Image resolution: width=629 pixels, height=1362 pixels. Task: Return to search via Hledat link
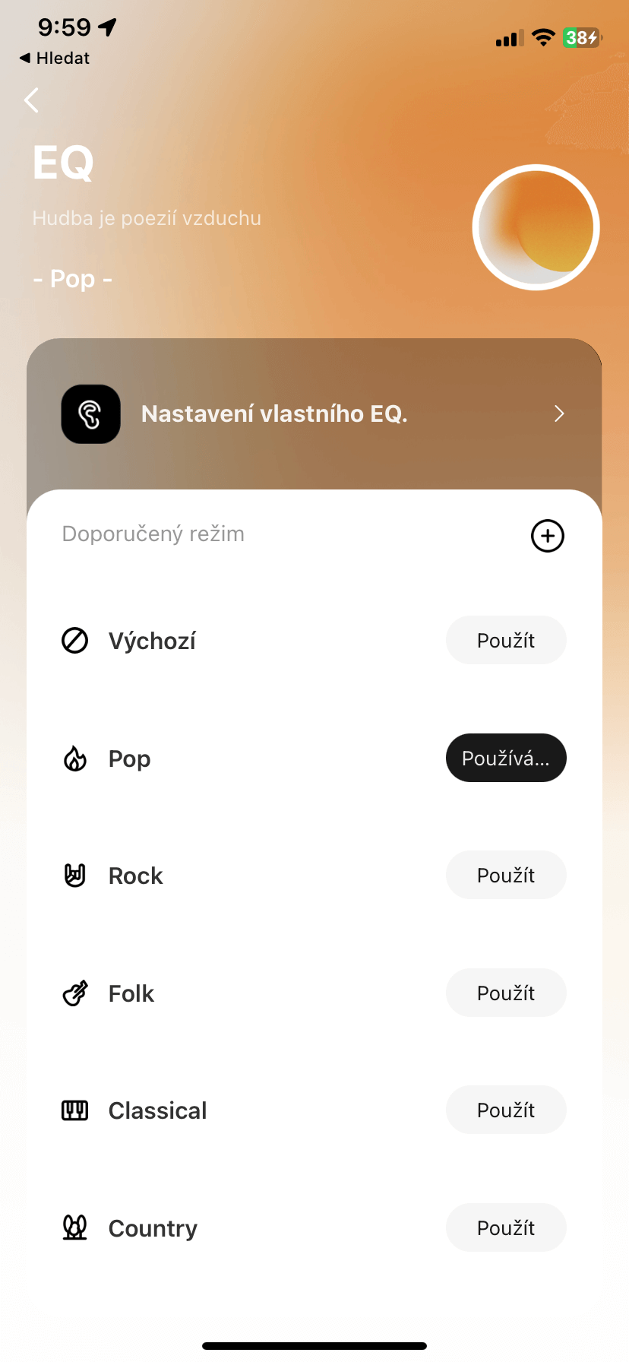click(x=55, y=59)
